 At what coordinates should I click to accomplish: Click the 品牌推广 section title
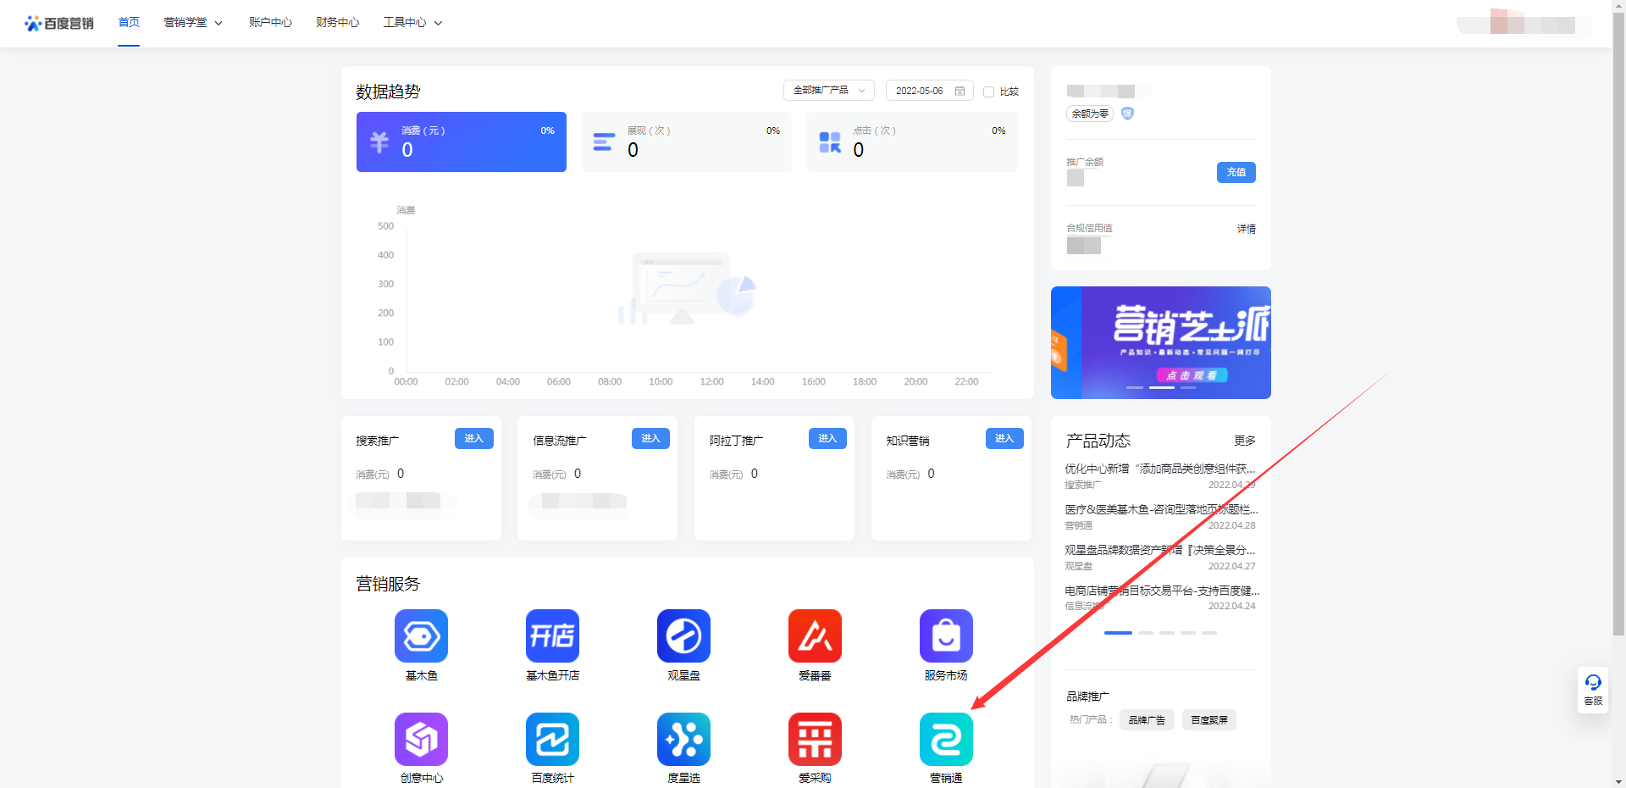click(x=1087, y=696)
